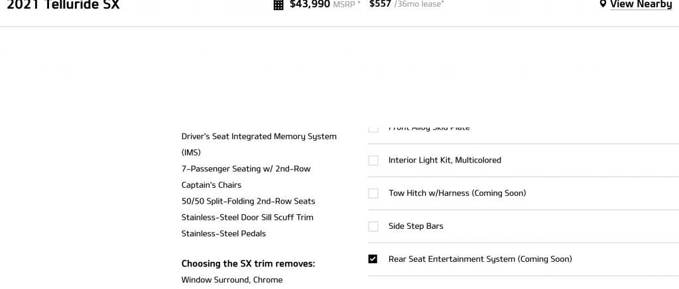Enable the Interior Light Kit, Multicolored checkbox
This screenshot has height=289, width=679.
coord(373,160)
